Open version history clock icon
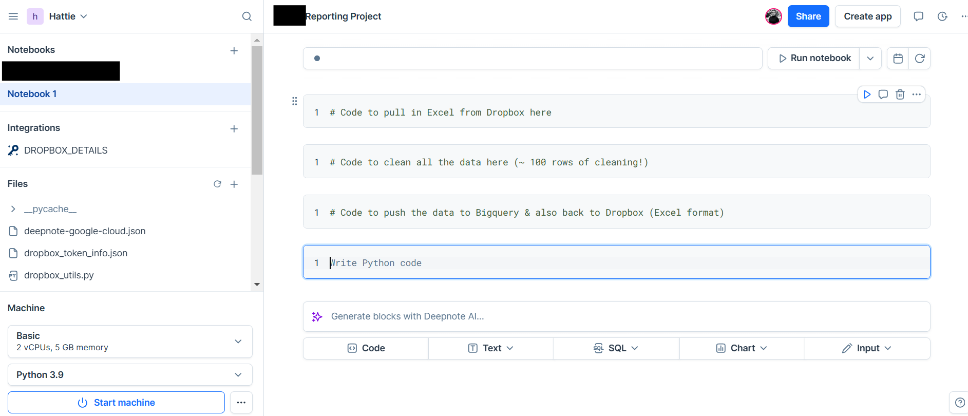 pos(942,16)
